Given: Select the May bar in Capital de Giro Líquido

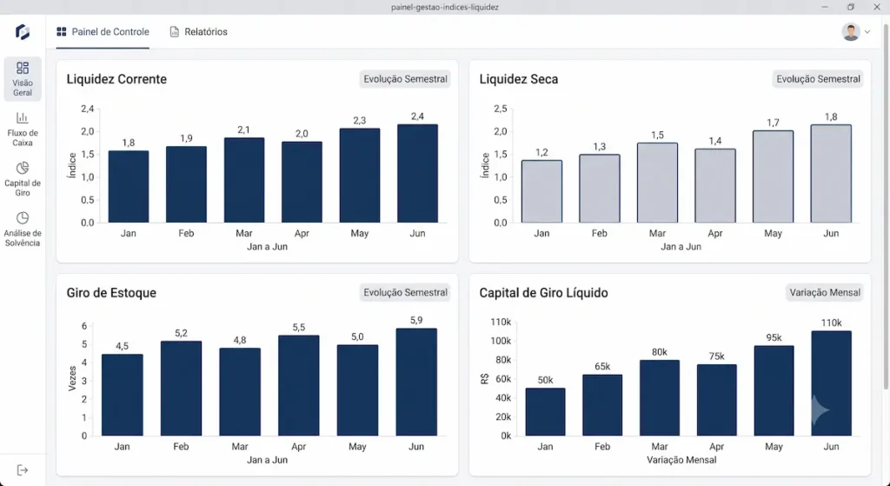Looking at the screenshot, I should [774, 390].
